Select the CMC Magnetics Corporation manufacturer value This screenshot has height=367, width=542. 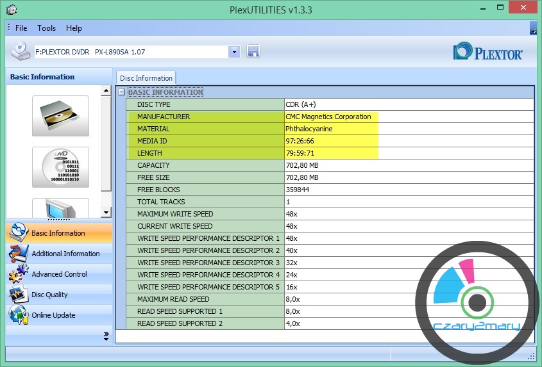(328, 117)
